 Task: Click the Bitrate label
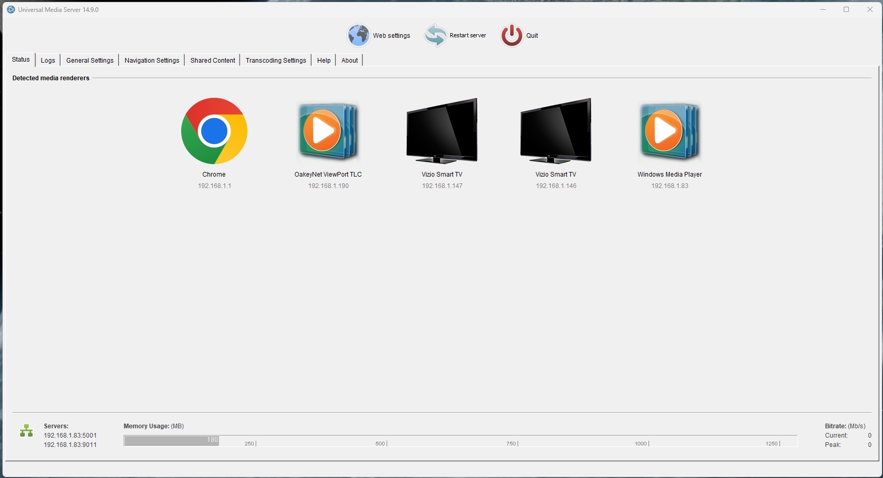[x=845, y=426]
